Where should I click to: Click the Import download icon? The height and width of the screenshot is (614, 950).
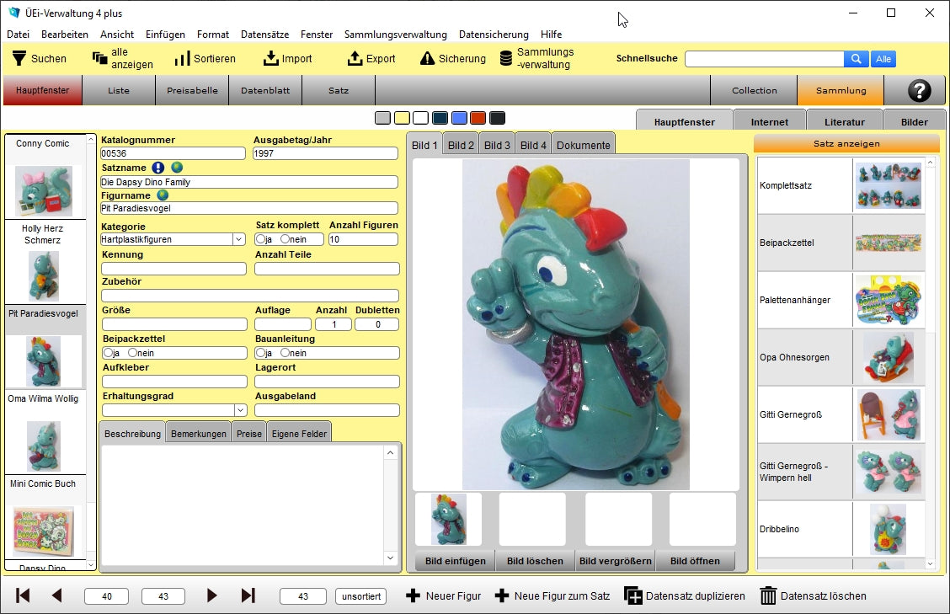[270, 58]
